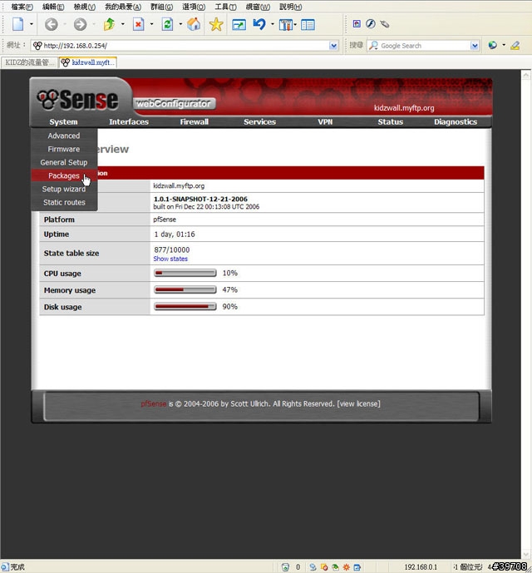Open the 我的最愛(A) menu
This screenshot has height=573, width=532.
click(x=123, y=7)
